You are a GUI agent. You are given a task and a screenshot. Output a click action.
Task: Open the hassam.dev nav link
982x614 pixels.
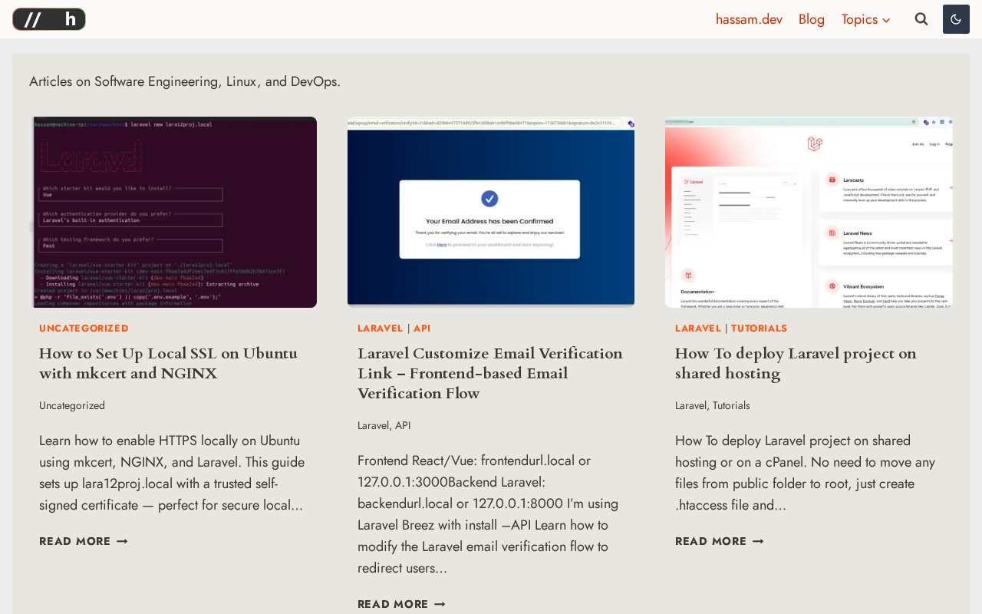749,19
